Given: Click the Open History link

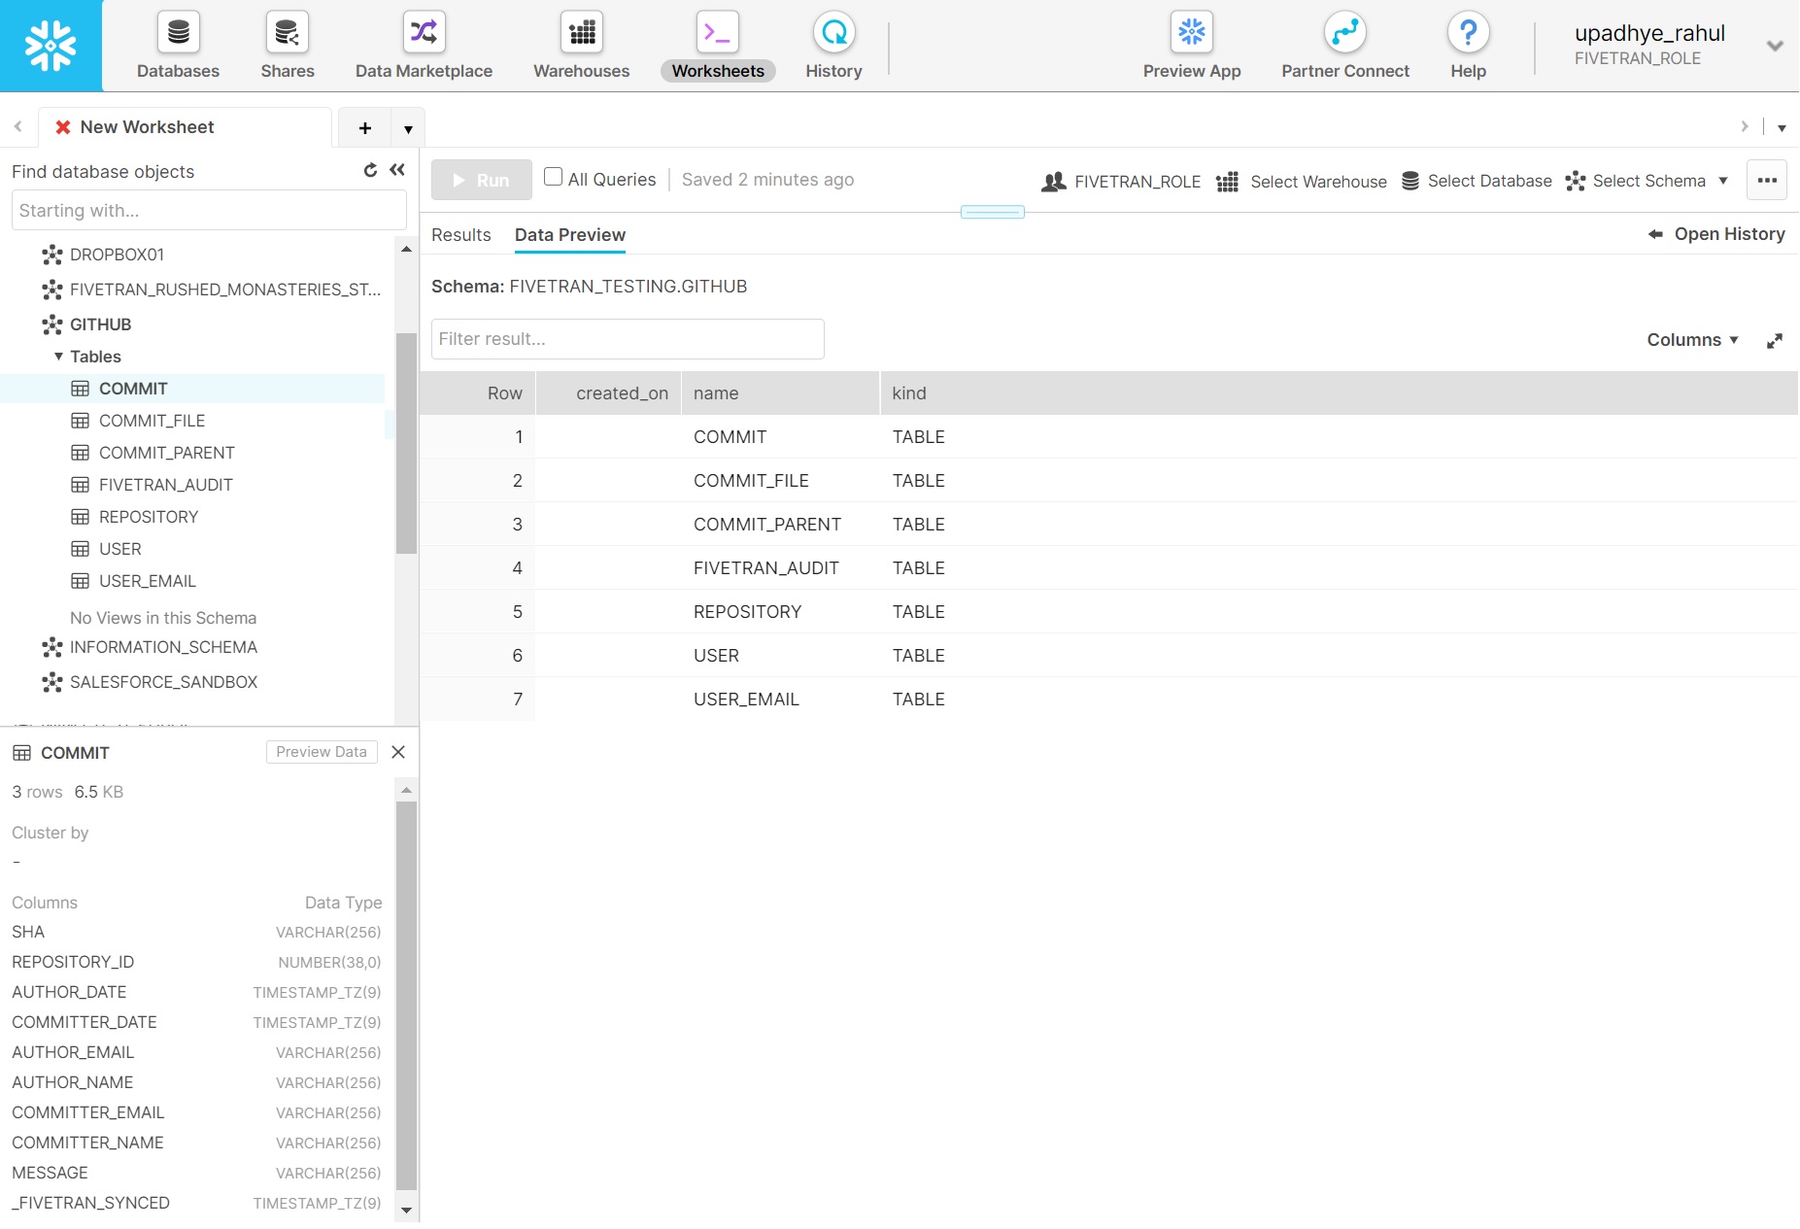Looking at the screenshot, I should click(1716, 234).
